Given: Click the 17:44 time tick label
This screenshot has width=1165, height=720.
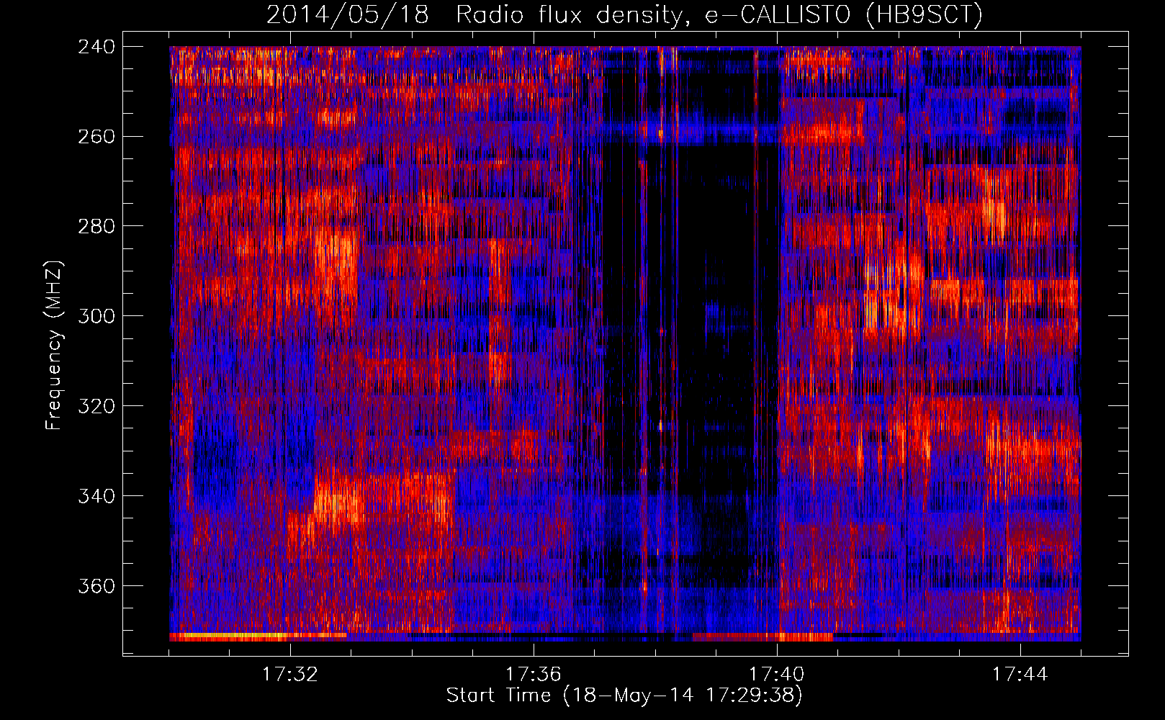Looking at the screenshot, I should click(x=1020, y=674).
